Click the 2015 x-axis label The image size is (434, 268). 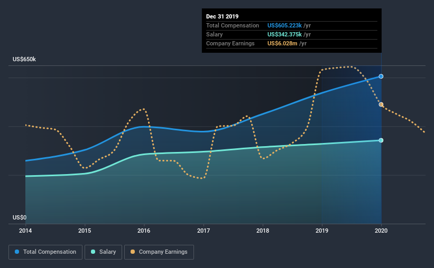pos(85,231)
